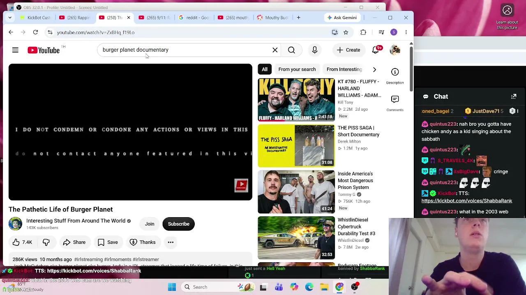Screen dimensions: 526x295
Task: Open Chrome three-dot menu
Action: [406, 32]
